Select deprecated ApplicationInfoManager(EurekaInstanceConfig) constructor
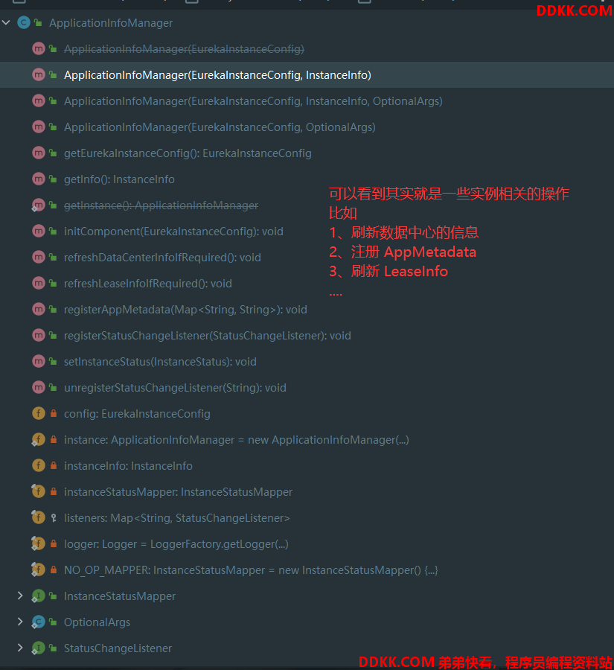Screen dimensions: 614x670 coord(307,48)
